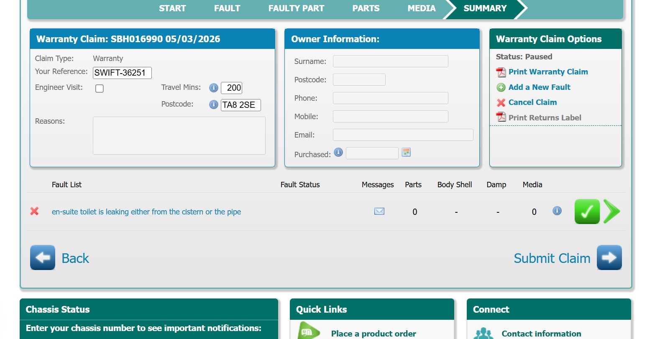Click the info icon beside the claim Postcode
Screen dimensions: 655x339
tap(214, 105)
